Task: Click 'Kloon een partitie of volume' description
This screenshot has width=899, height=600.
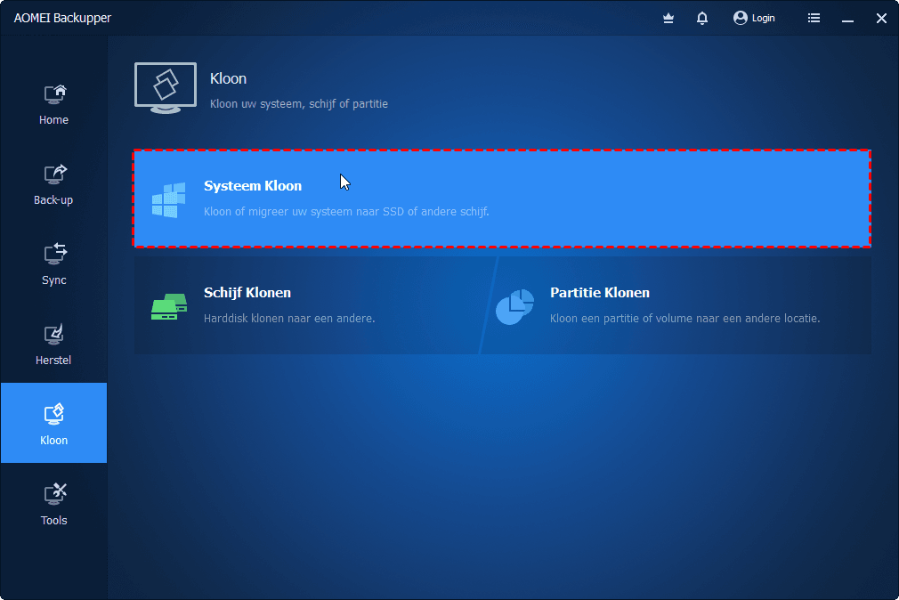Action: (684, 319)
